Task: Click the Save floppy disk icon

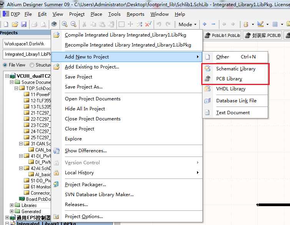Action: 24,24
